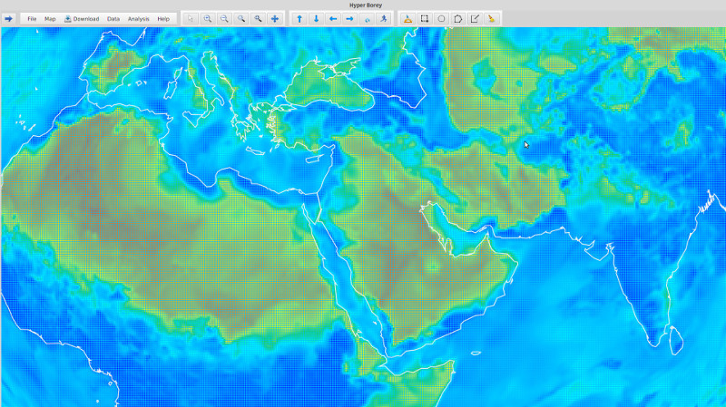Click the pencil-on-square edit icon
The image size is (726, 407).
pos(475,19)
